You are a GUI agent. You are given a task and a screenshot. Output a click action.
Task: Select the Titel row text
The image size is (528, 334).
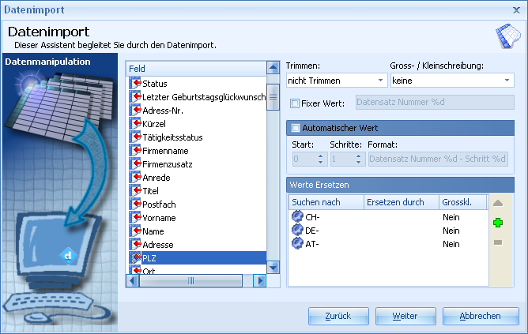point(150,191)
